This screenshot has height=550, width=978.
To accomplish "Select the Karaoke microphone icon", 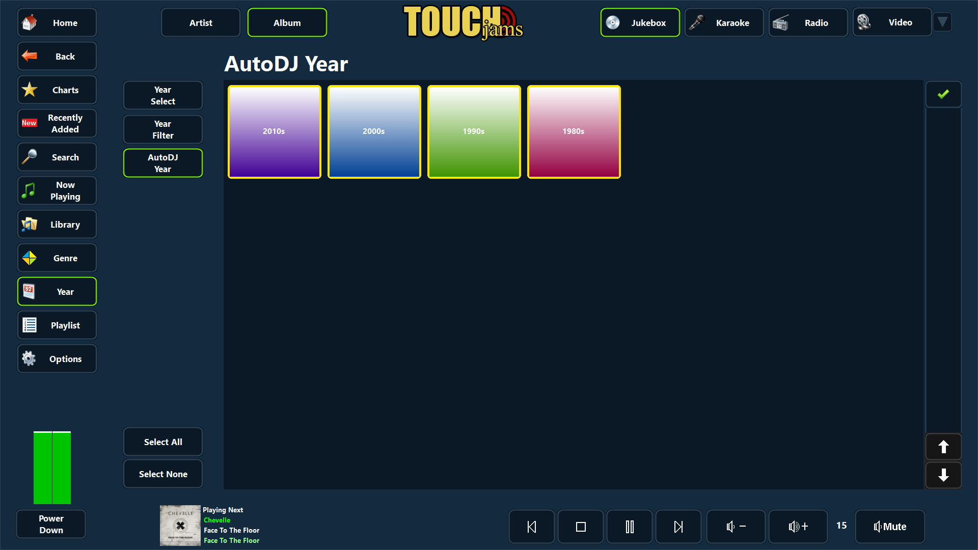I will coord(697,22).
